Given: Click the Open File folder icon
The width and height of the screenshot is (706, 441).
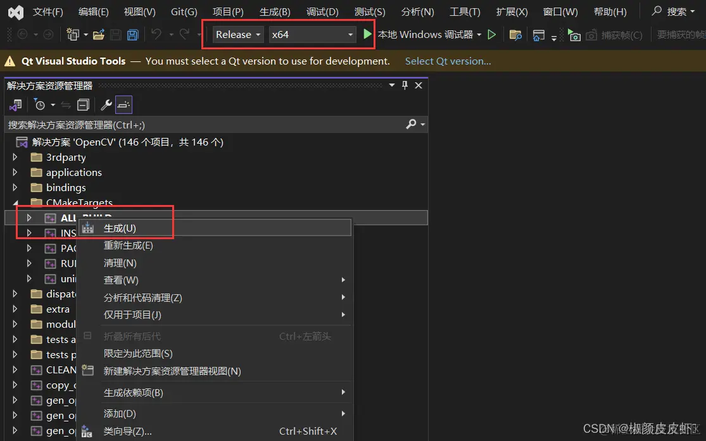Looking at the screenshot, I should coord(99,35).
